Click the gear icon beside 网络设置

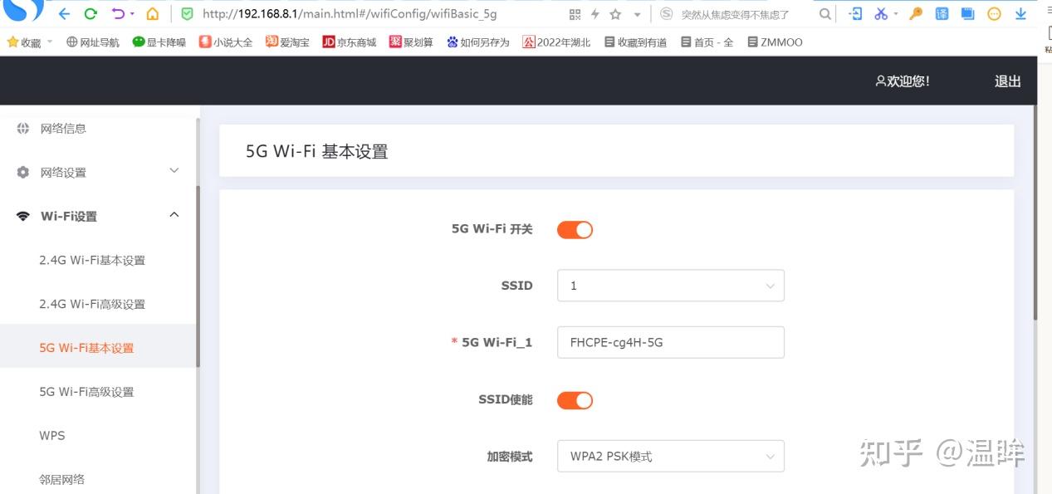pyautogui.click(x=21, y=172)
